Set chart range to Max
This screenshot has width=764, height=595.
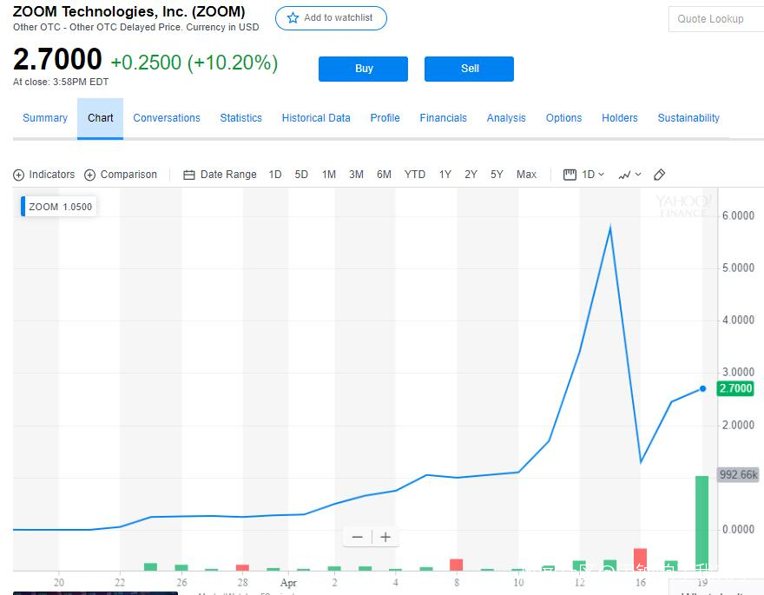[x=526, y=175]
